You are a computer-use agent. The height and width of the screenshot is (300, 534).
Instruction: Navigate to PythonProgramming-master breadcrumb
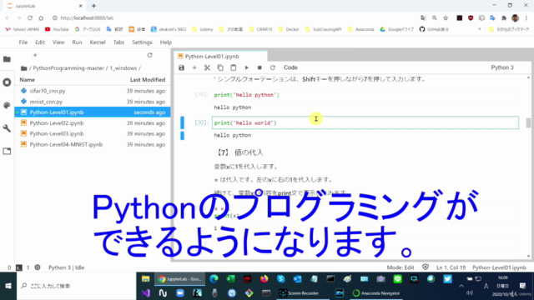[68, 68]
